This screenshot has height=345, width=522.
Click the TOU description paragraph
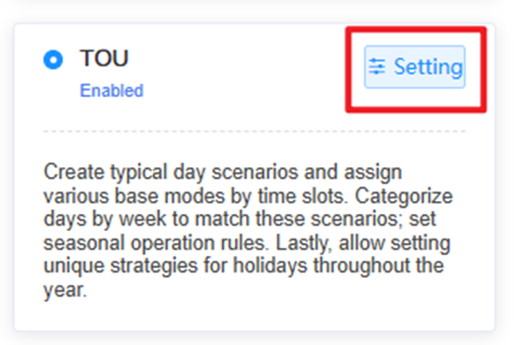pos(248,231)
